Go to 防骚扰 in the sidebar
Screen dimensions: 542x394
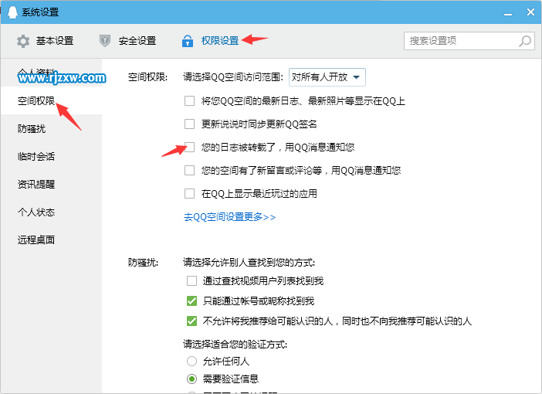tap(52, 128)
